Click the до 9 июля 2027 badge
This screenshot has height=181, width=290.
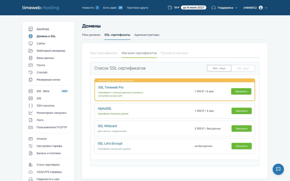(x=193, y=7)
